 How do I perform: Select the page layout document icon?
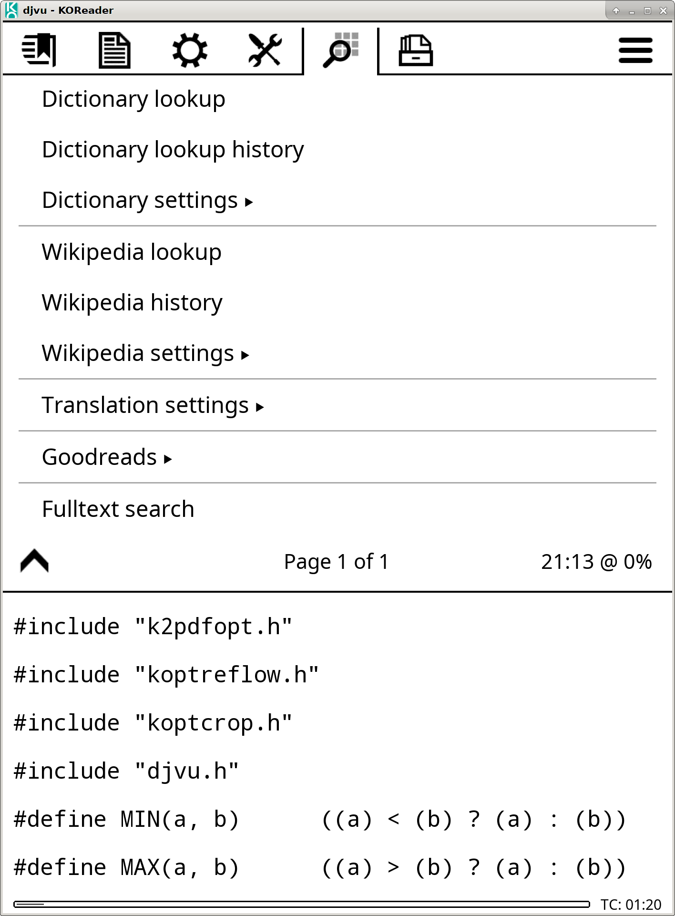[x=114, y=50]
